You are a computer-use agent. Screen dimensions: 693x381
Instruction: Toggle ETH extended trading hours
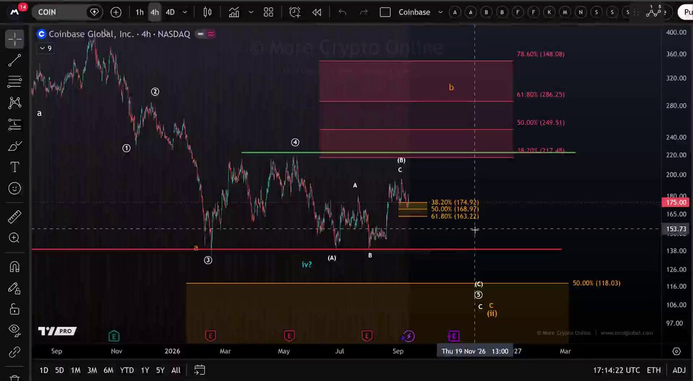click(x=653, y=370)
